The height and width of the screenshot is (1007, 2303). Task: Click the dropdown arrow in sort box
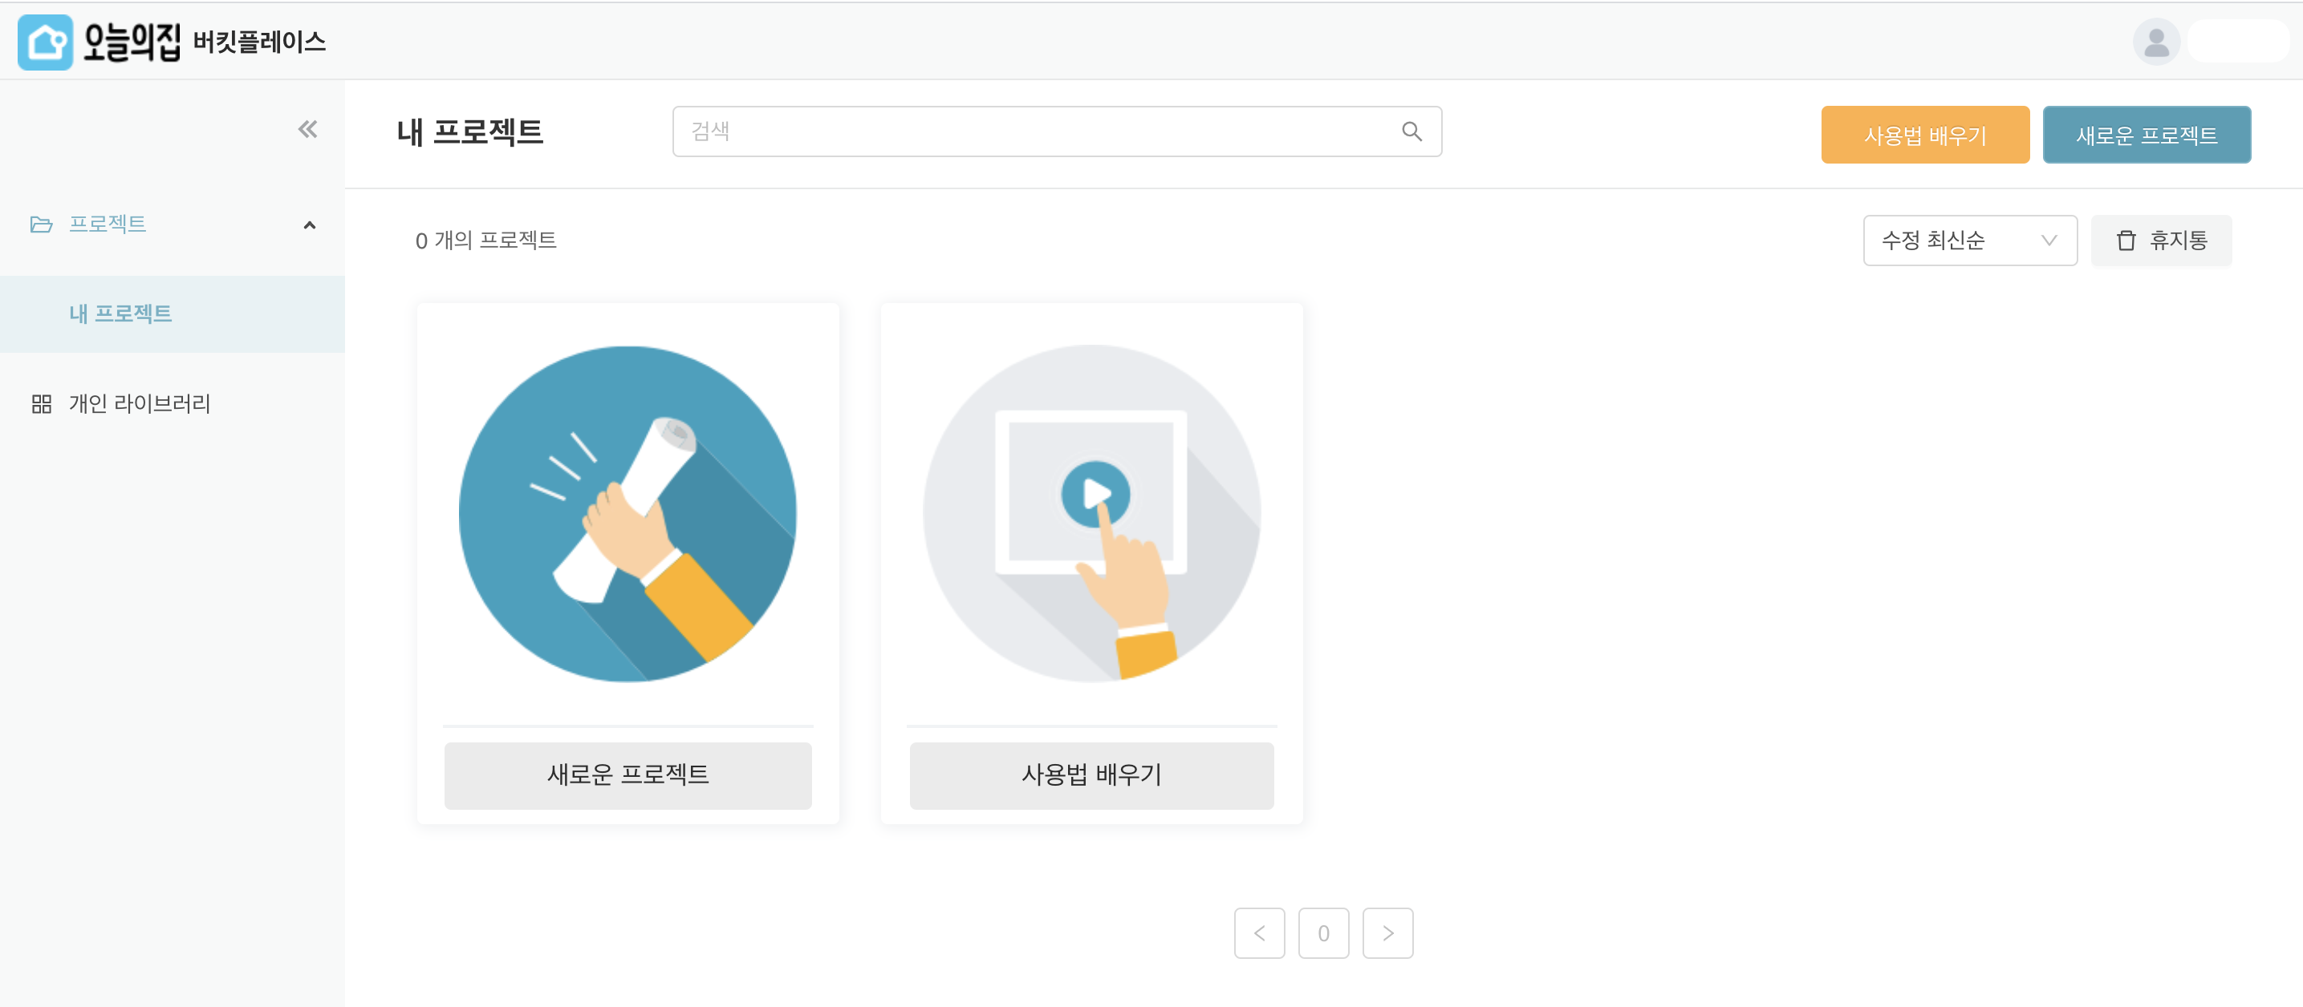point(2049,241)
